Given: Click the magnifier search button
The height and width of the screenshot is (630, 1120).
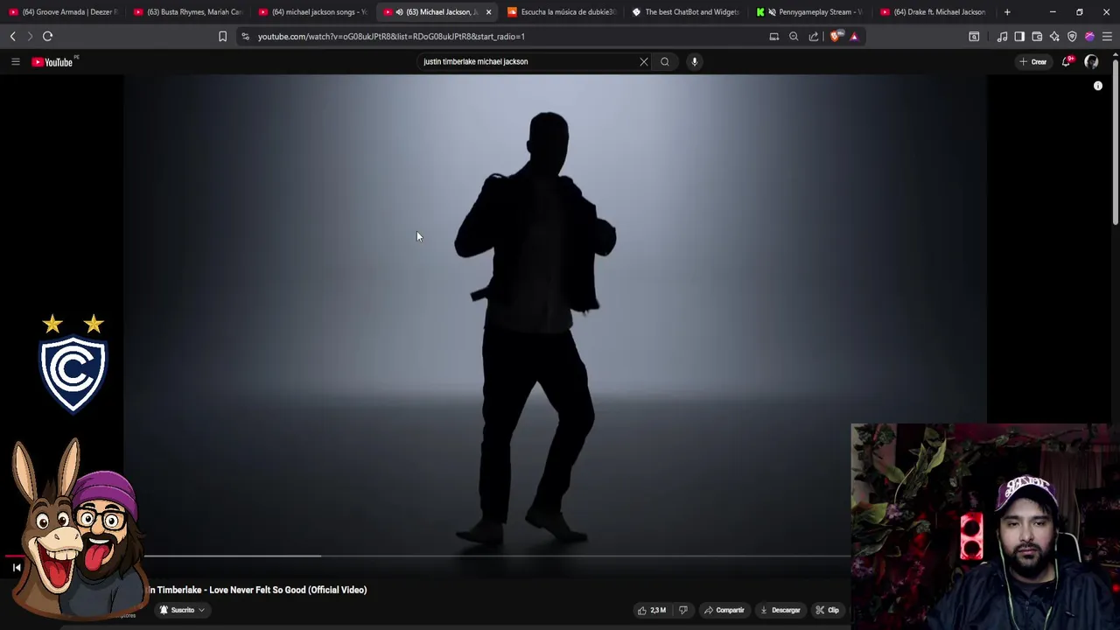Looking at the screenshot, I should coord(665,61).
